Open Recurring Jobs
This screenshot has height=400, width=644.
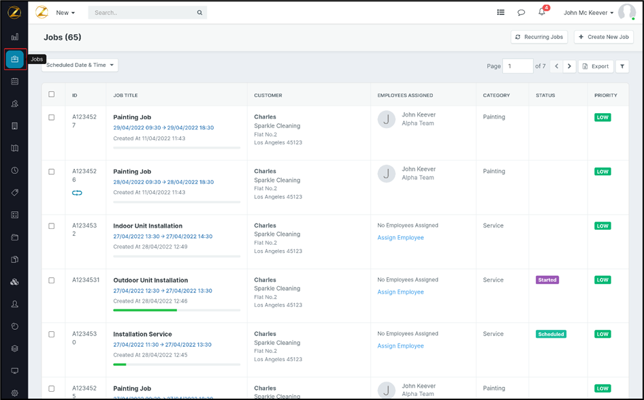[x=538, y=37]
